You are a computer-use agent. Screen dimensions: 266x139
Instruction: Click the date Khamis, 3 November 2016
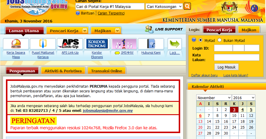coord(28,21)
